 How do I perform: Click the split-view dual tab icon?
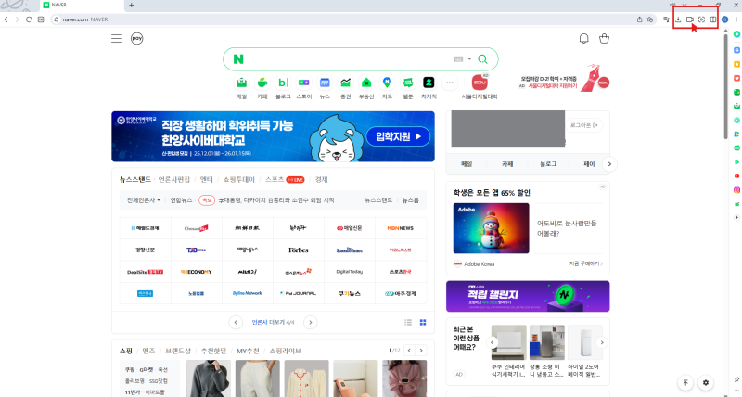click(x=713, y=19)
